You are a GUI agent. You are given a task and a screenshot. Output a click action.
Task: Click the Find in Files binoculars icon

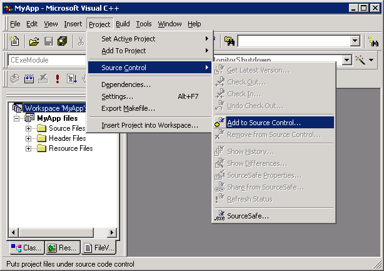pyautogui.click(x=229, y=41)
